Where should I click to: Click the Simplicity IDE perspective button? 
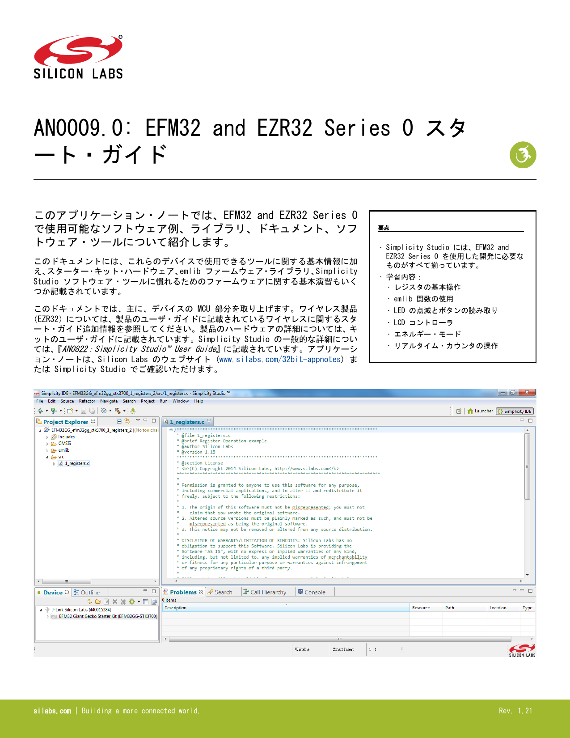click(x=515, y=411)
